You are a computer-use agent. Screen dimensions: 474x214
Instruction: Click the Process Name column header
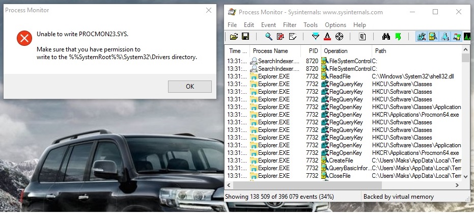tap(275, 51)
